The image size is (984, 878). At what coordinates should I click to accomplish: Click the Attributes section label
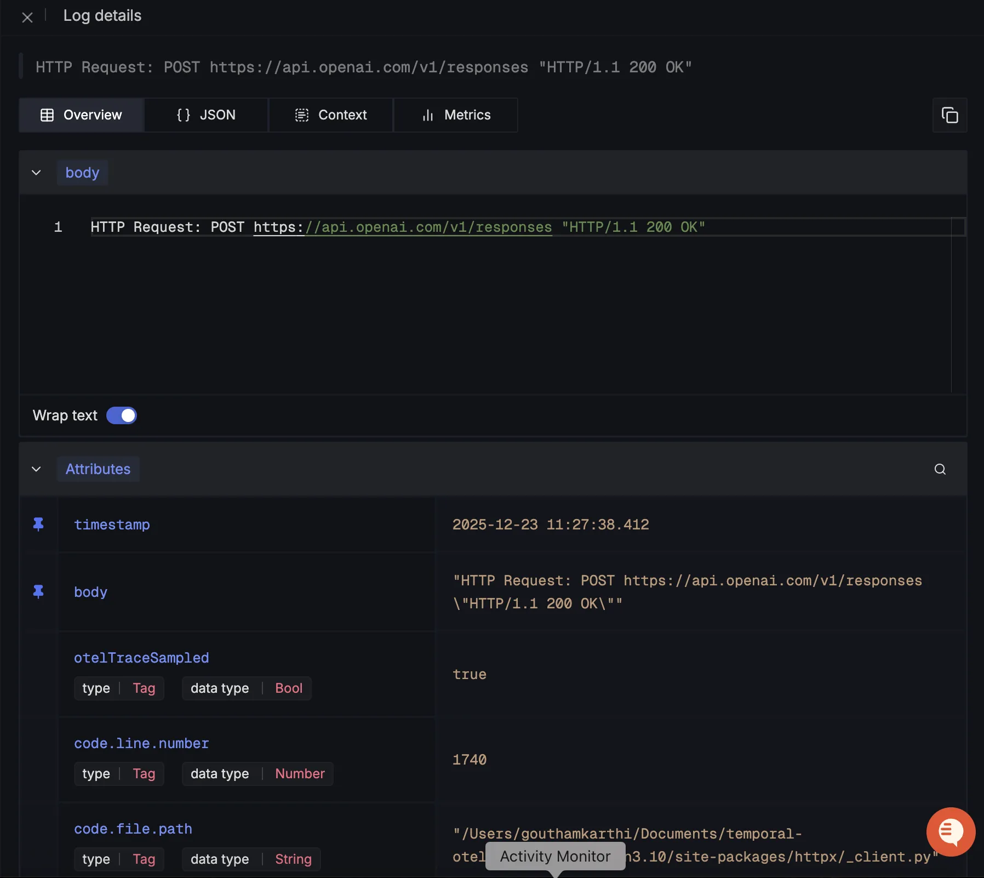(x=98, y=469)
